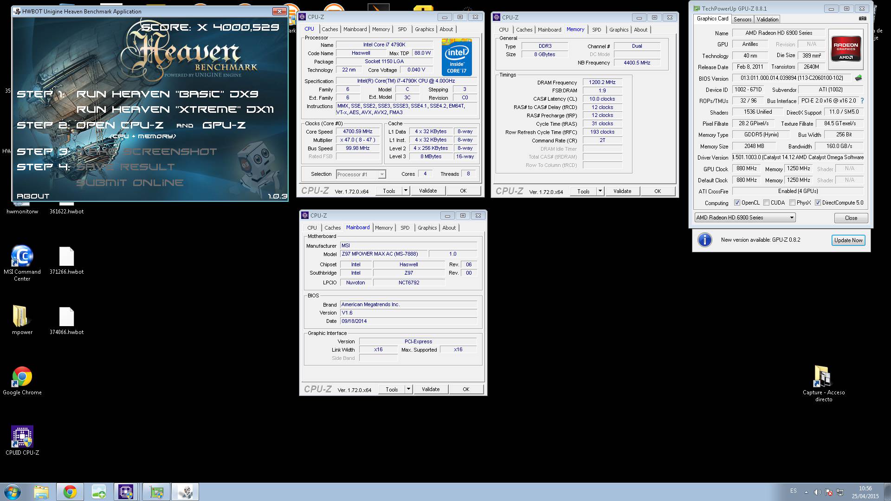Click the taskbar clock showing 10:56
Viewport: 891px width, 501px height.
[865, 492]
